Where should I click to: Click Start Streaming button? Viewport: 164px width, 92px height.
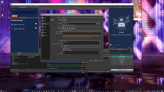coord(122,57)
